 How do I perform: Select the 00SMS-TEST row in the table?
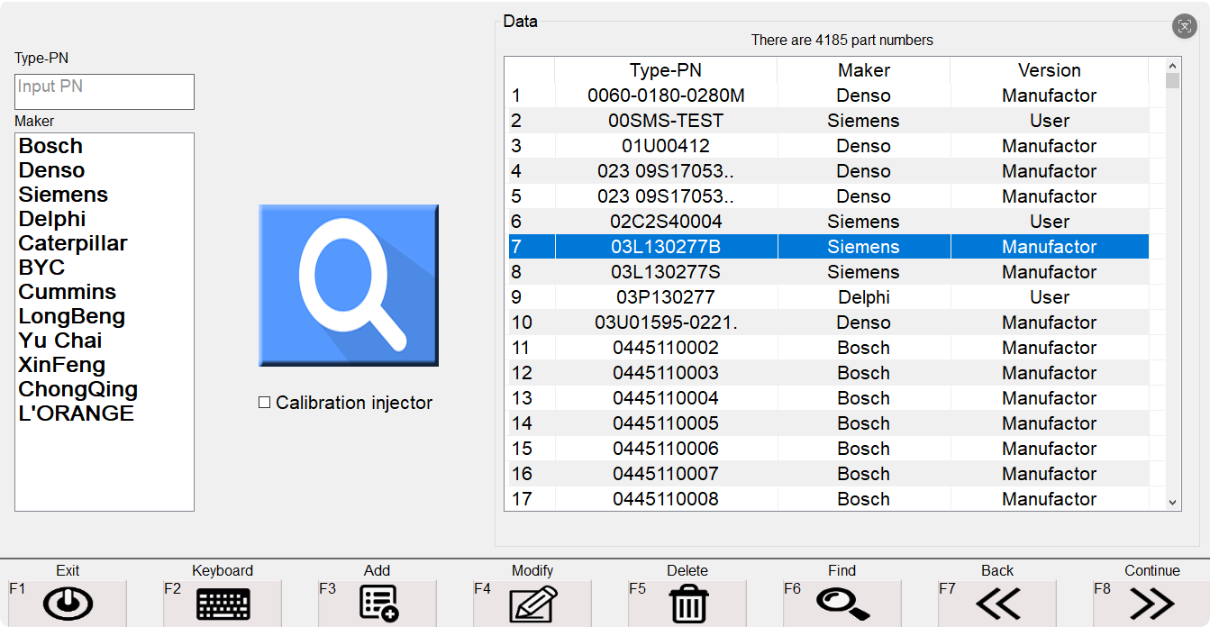(x=665, y=120)
